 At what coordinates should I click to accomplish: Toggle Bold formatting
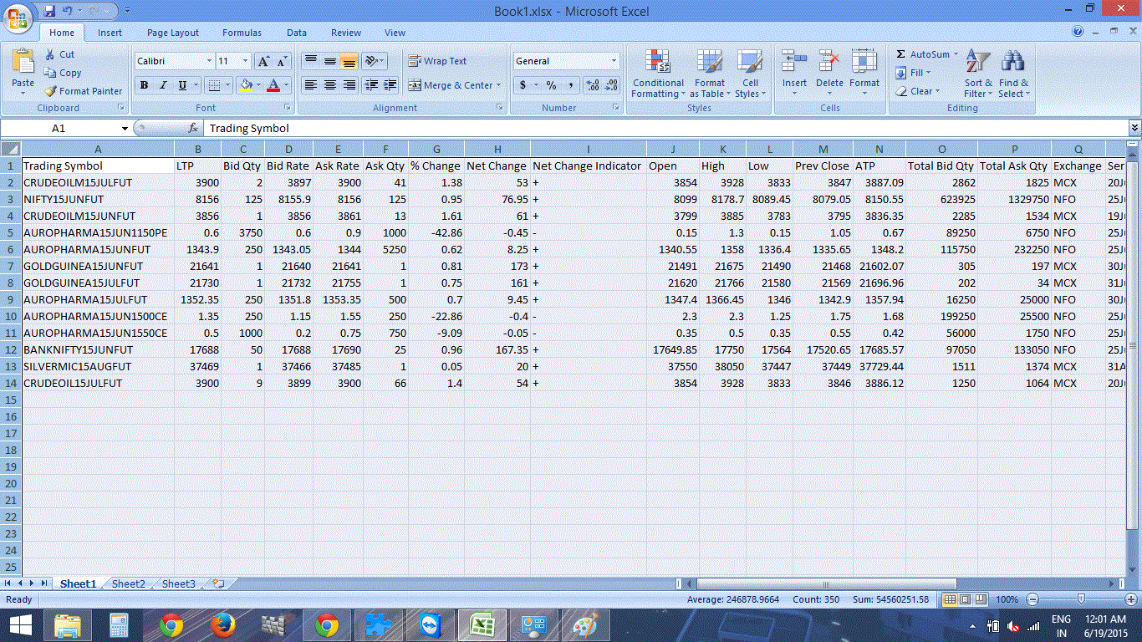tap(144, 85)
